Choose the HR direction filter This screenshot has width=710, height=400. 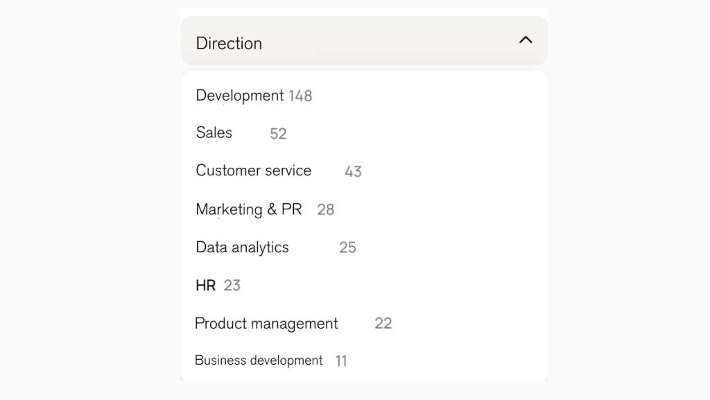[x=205, y=286]
